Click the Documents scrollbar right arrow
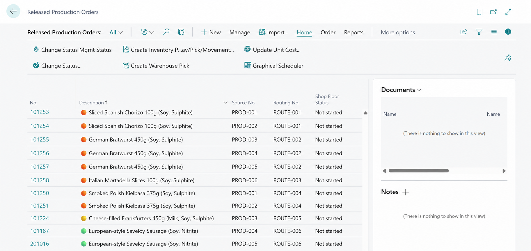The height and width of the screenshot is (251, 531). pos(504,171)
